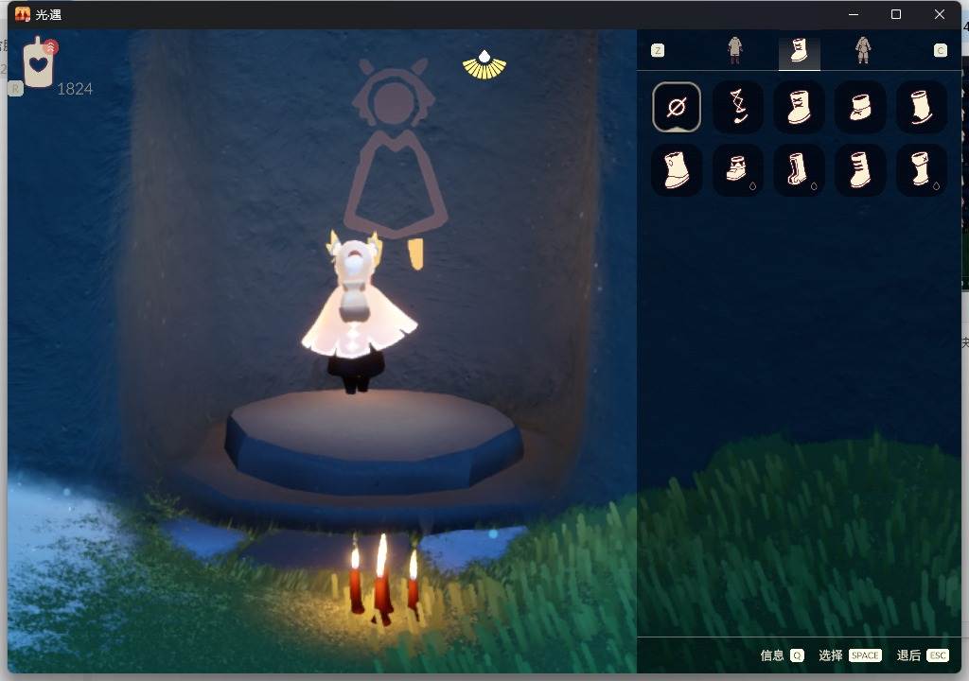Click the Z key previous-category button
Image resolution: width=969 pixels, height=681 pixels.
tap(658, 50)
